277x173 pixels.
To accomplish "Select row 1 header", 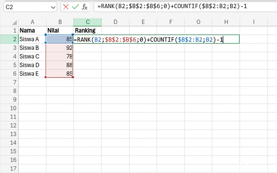I will pos(9,30).
